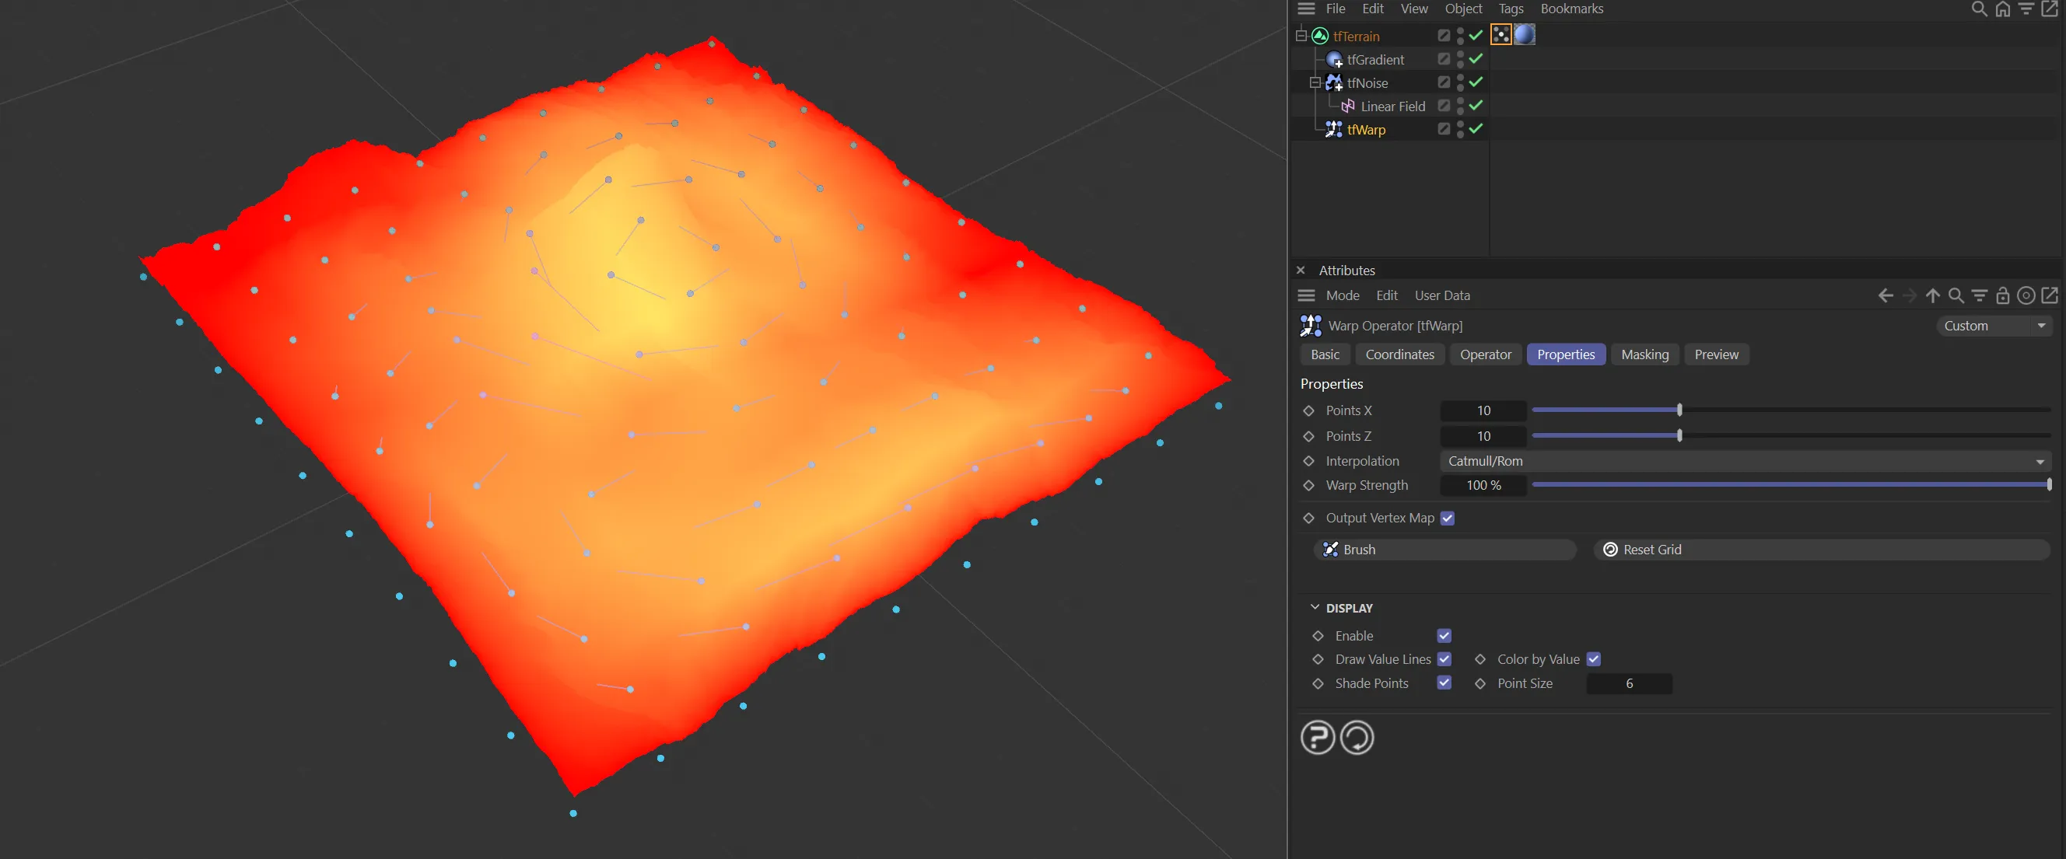Click the circular reset arrow icon
The width and height of the screenshot is (2066, 859).
1357,737
